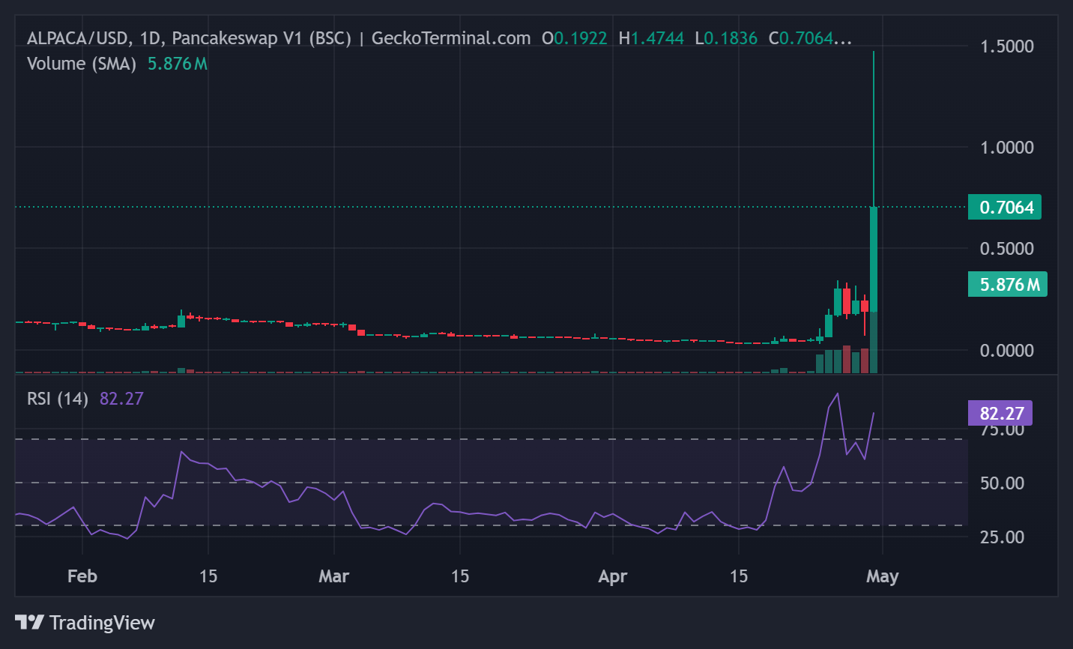The width and height of the screenshot is (1073, 649).
Task: Click the 50.00 RSI axis label
Action: (1002, 483)
